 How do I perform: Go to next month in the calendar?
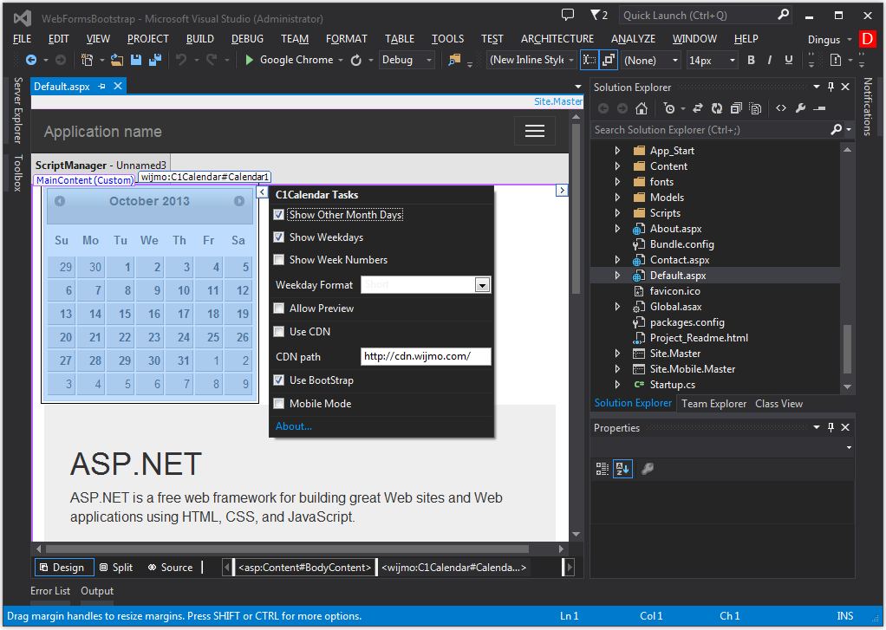pos(239,201)
